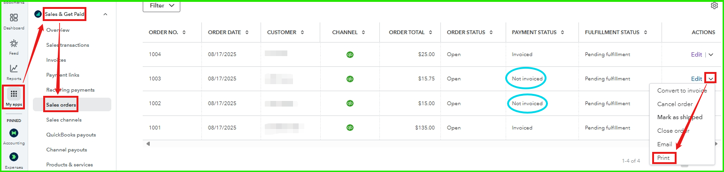724x172 pixels.
Task: Open the My apps grid icon
Action: (x=14, y=94)
